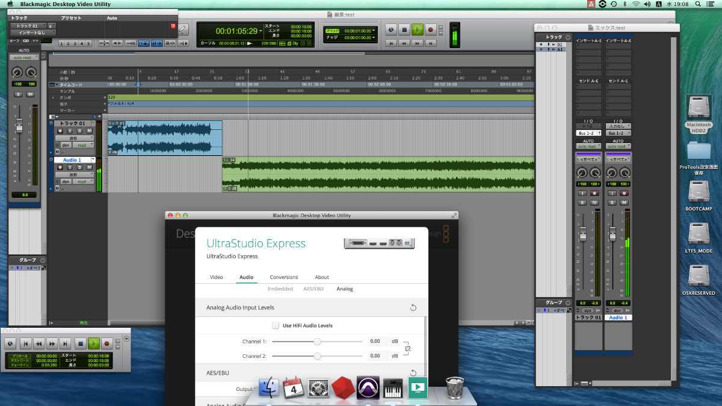The height and width of the screenshot is (406, 722).
Task: Open the Trash in the Dock
Action: click(455, 387)
